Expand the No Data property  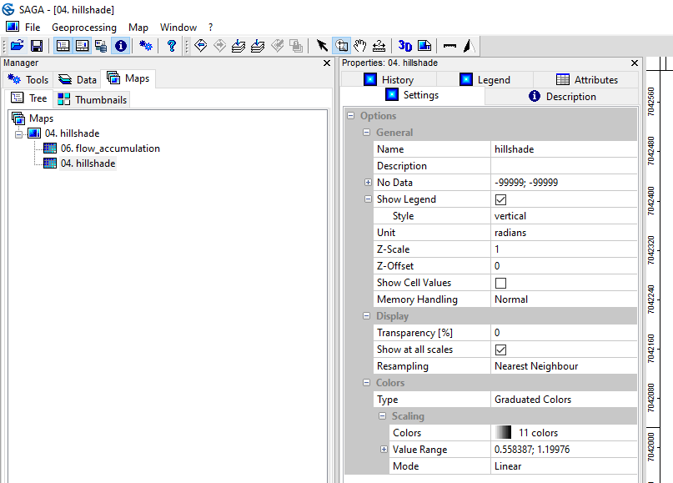[x=368, y=183]
